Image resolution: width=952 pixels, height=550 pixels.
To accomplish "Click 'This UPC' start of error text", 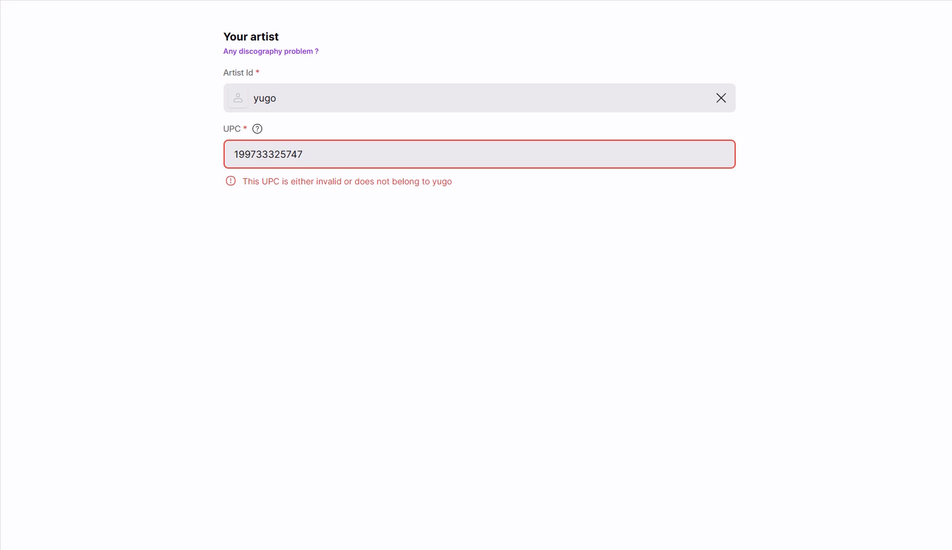I will coord(261,181).
